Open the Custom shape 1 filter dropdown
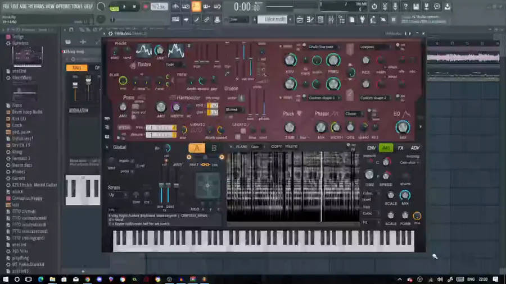 coord(323,98)
